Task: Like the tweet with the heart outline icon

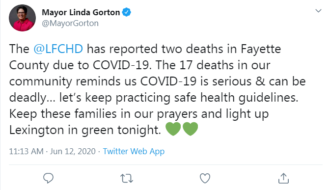Action: click(x=205, y=178)
